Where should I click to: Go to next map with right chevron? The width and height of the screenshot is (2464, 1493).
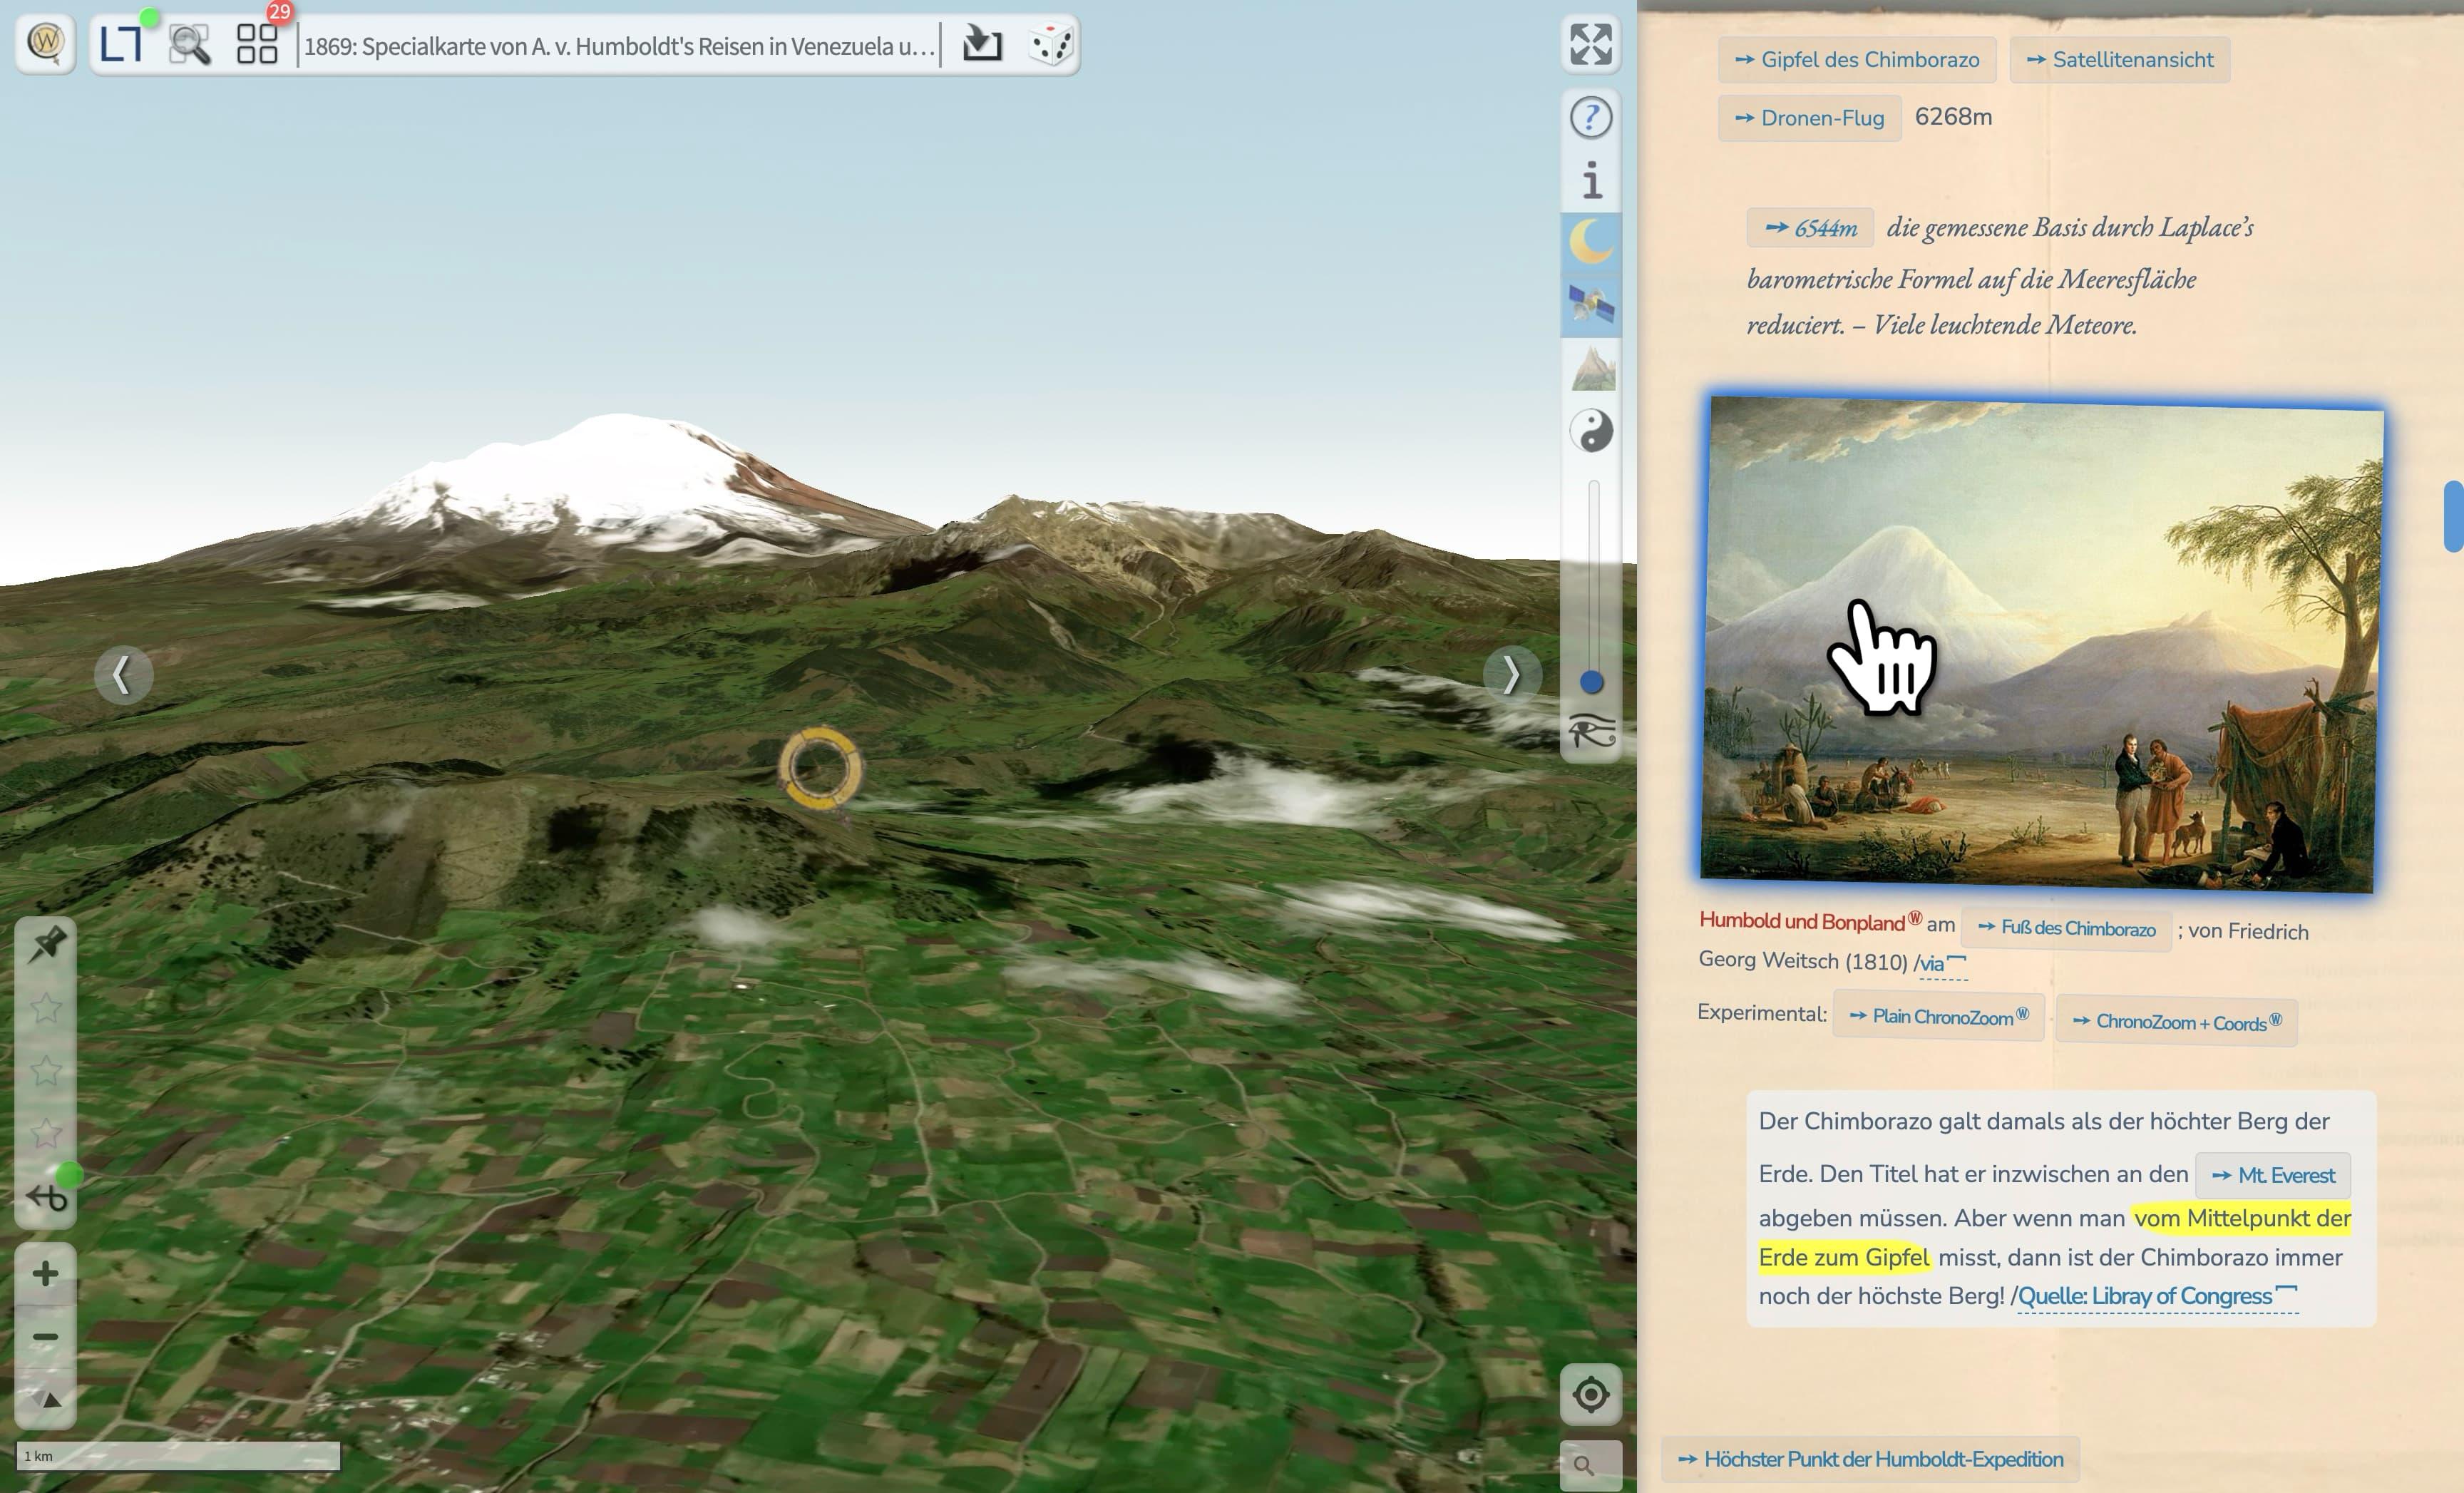pos(1511,675)
